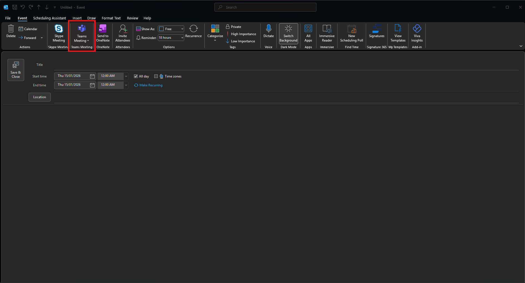Open the Teams Meeting button
The height and width of the screenshot is (283, 525).
82,33
